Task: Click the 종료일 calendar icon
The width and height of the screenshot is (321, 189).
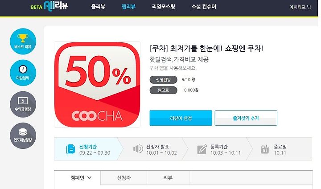Action: click(x=264, y=149)
